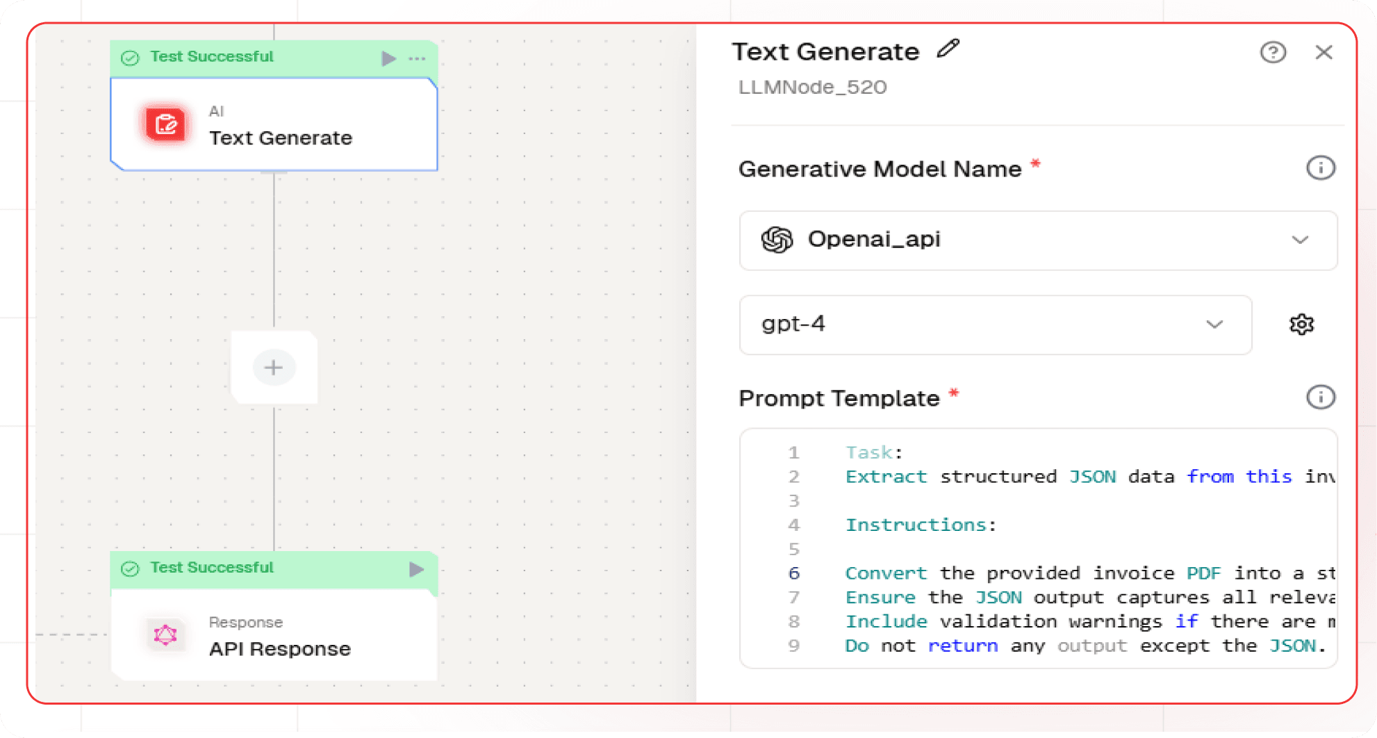Open the Text Generate node options ellipsis
The height and width of the screenshot is (738, 1377).
coord(417,58)
